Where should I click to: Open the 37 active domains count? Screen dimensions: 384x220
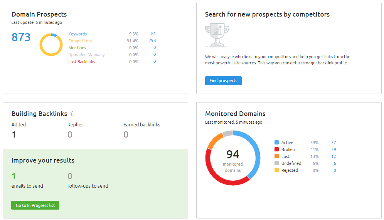[333, 143]
